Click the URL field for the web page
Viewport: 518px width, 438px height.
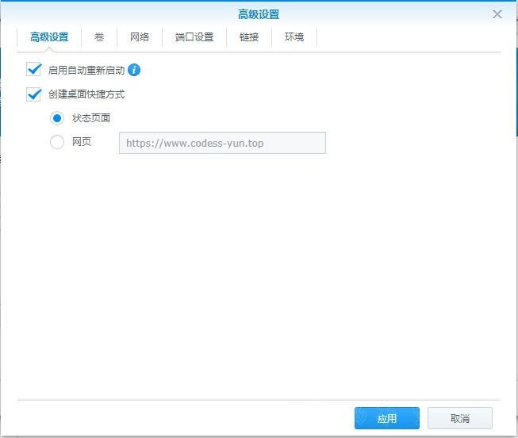click(x=222, y=143)
